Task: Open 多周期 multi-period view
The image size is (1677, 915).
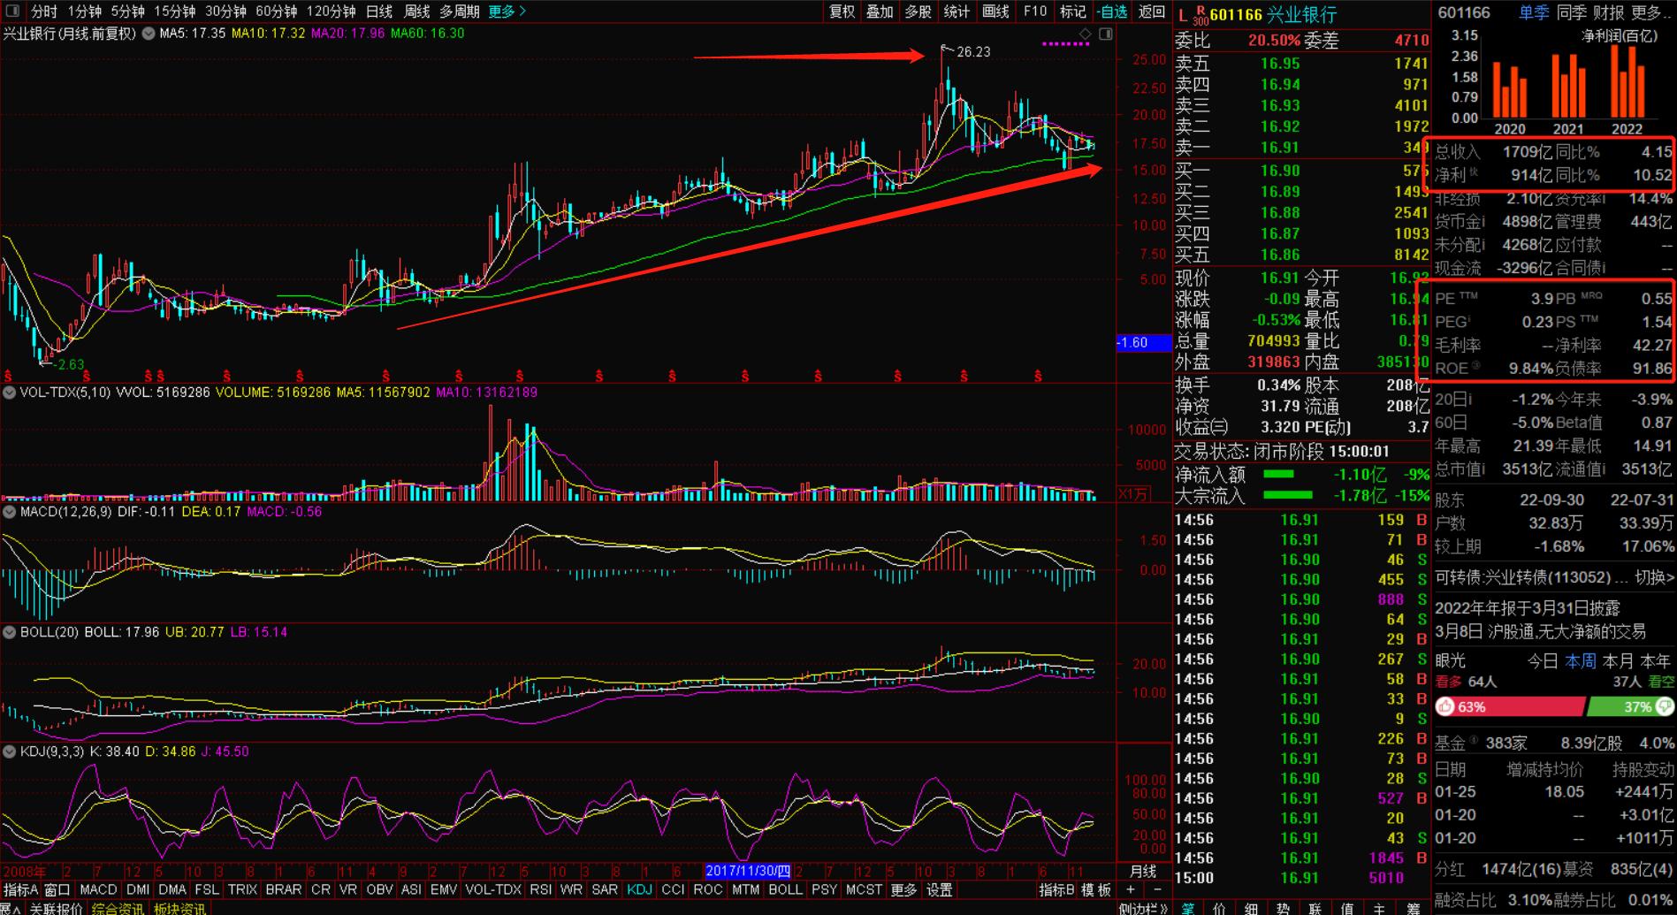Action: [460, 11]
